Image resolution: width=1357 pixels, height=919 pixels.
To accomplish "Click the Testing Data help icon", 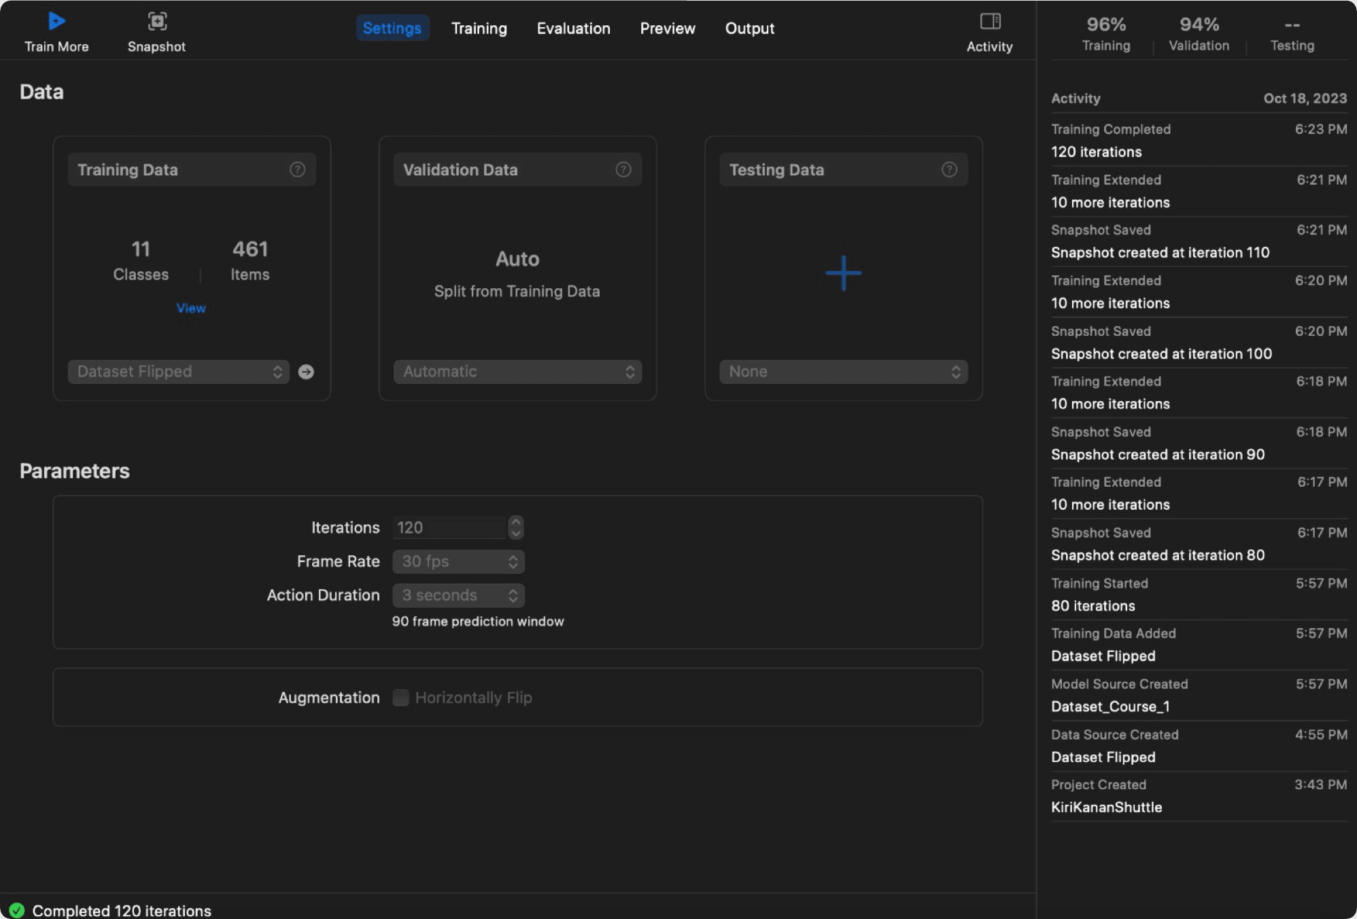I will [x=949, y=169].
